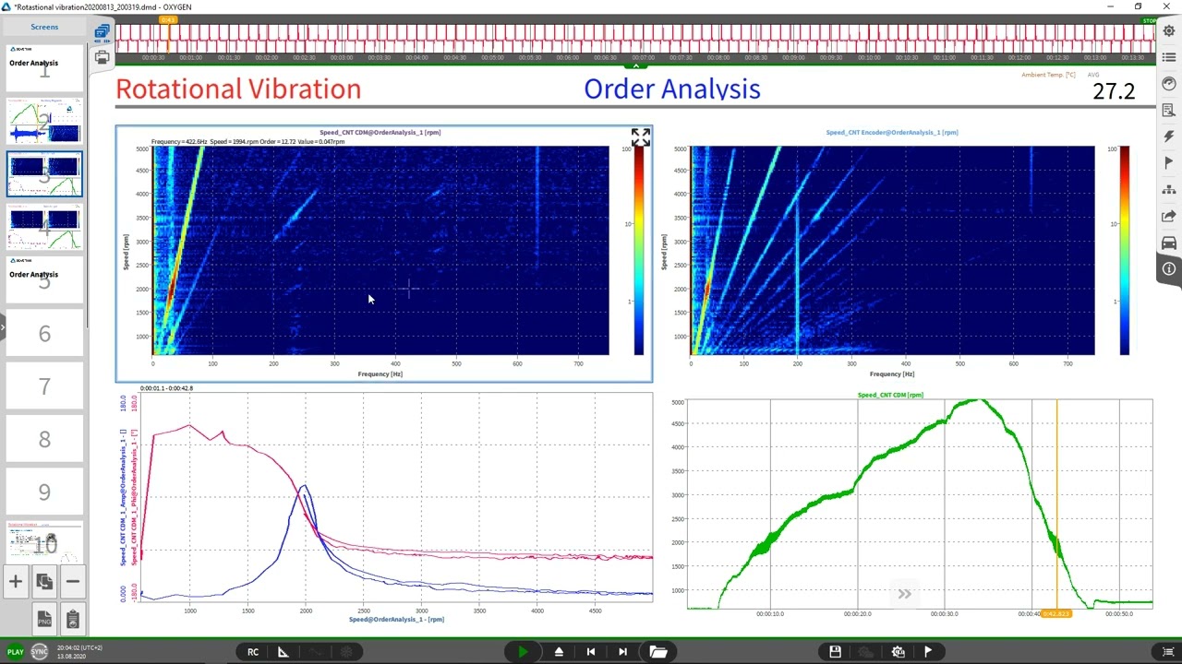Click the ambient temperature value 27.2

1113,91
